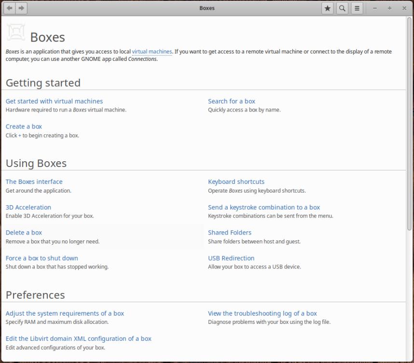414x363 pixels.
Task: Open 'Edit the Libvirt domain XML configuration' link
Action: tap(79, 339)
